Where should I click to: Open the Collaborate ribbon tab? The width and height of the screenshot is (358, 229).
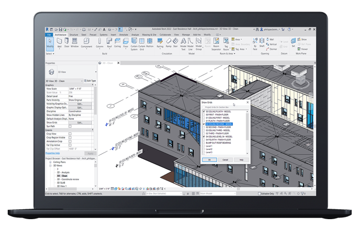pos(165,35)
